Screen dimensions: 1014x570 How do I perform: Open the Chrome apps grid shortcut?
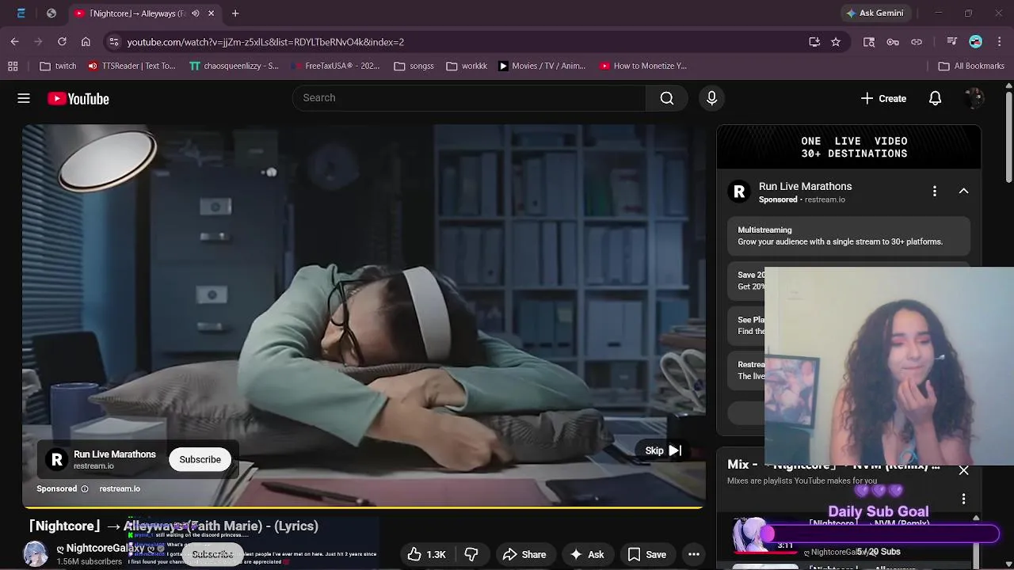pyautogui.click(x=13, y=66)
